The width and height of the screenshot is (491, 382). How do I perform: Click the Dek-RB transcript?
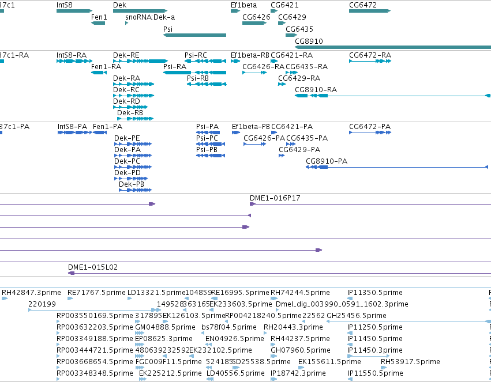(x=135, y=119)
